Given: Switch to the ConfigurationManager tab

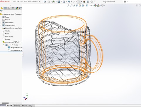Looking at the screenshot, I should [9, 8].
